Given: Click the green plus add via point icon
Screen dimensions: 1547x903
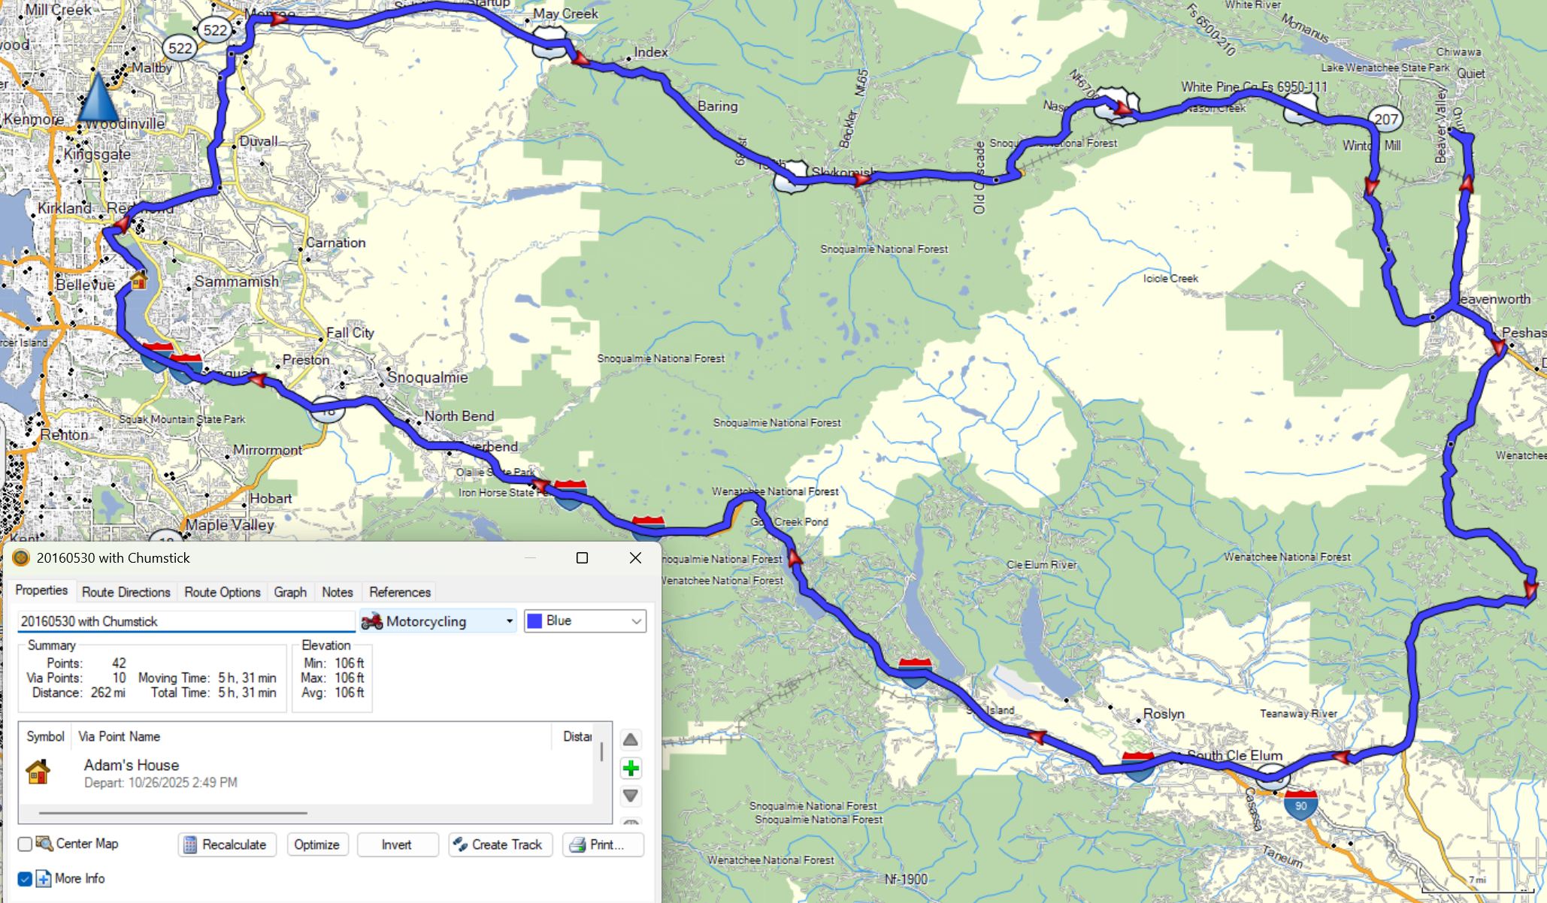Looking at the screenshot, I should coord(631,768).
